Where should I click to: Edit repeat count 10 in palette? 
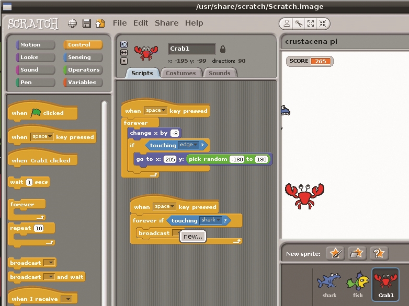(39, 228)
